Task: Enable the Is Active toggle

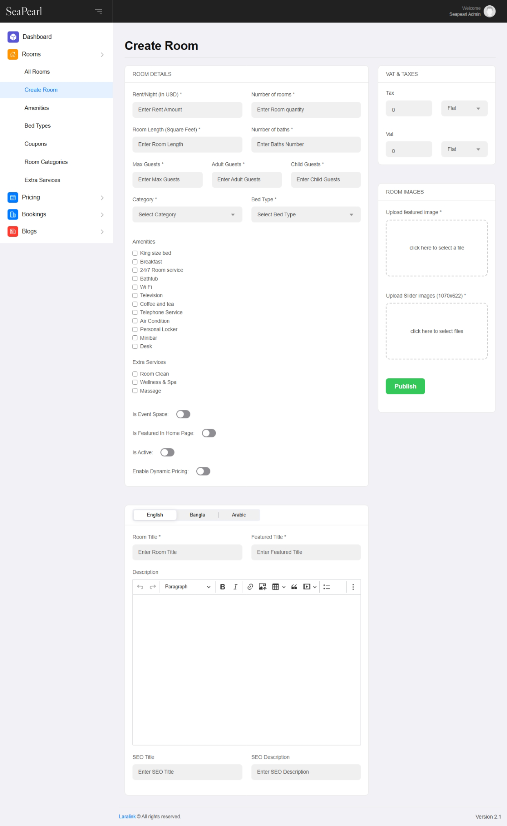Action: tap(167, 452)
